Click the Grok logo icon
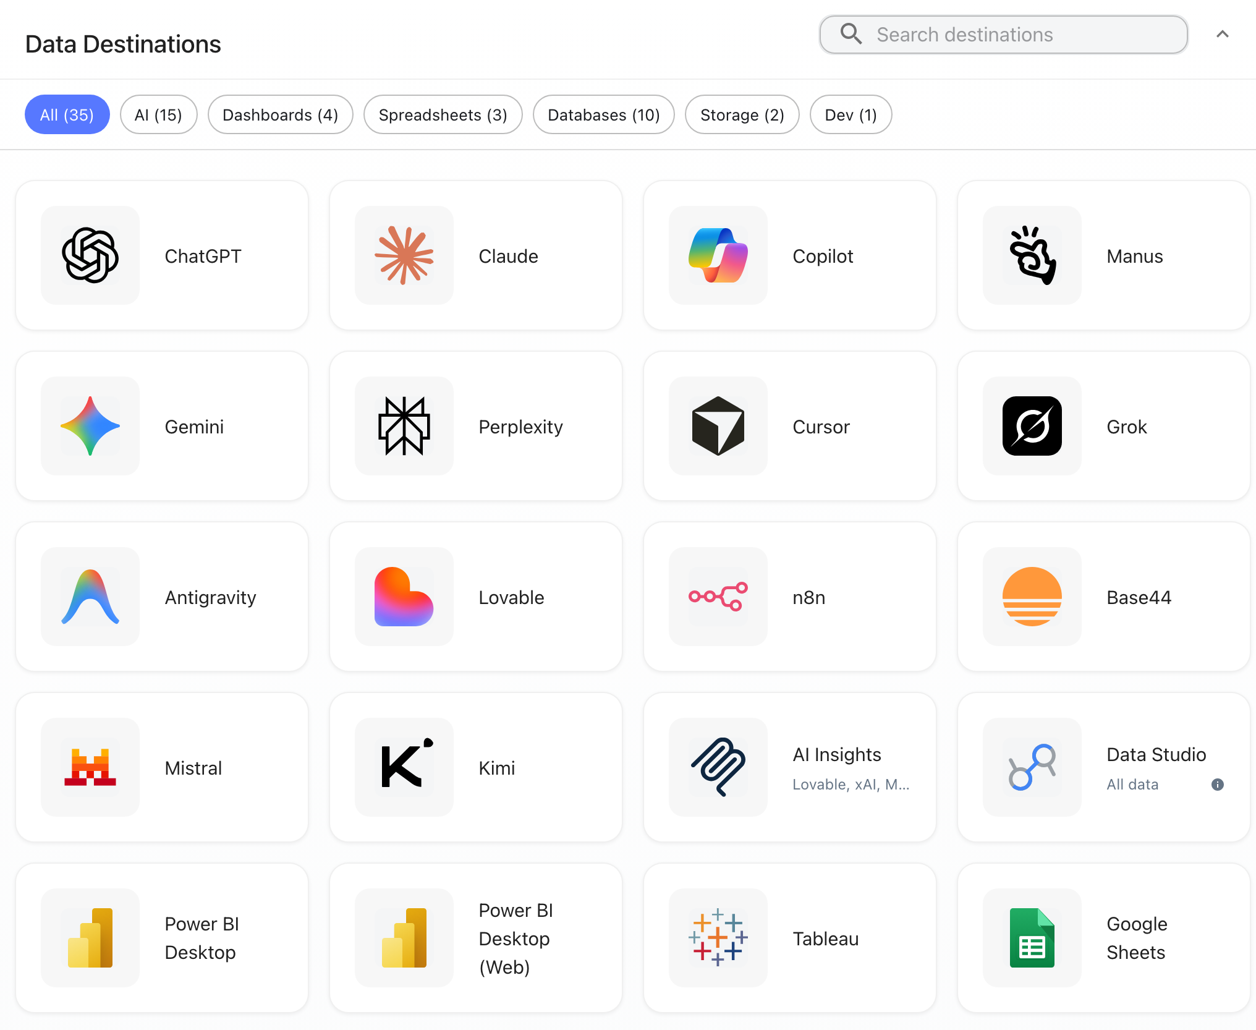 (1032, 426)
